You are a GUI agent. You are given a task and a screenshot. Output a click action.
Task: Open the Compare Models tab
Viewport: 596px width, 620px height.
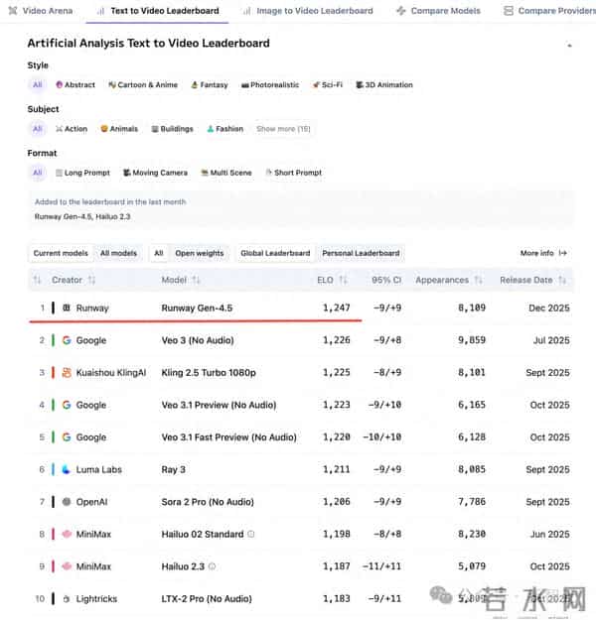(438, 11)
